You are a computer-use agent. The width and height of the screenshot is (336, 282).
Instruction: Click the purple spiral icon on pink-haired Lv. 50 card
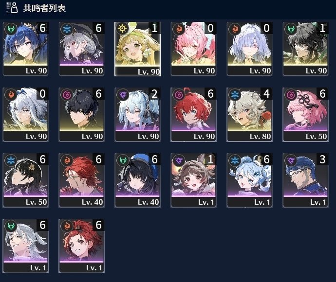291,94
